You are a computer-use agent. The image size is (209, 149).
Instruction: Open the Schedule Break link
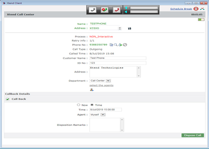pyautogui.click(x=181, y=9)
